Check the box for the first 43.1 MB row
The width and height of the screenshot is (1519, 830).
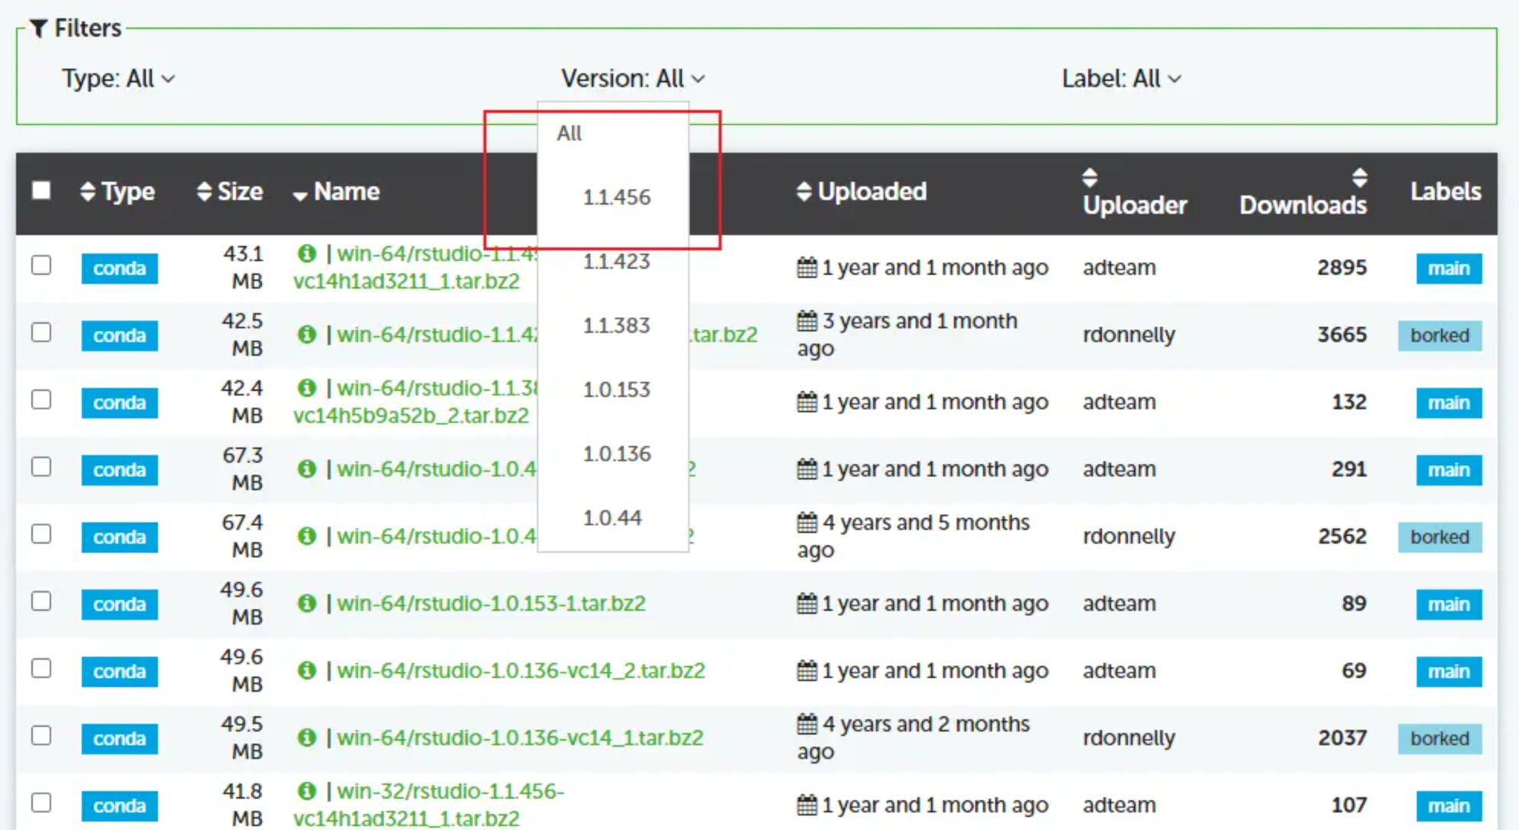click(41, 266)
